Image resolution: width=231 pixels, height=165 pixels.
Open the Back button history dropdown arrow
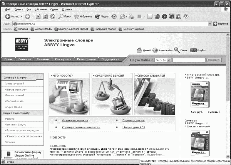(21, 16)
